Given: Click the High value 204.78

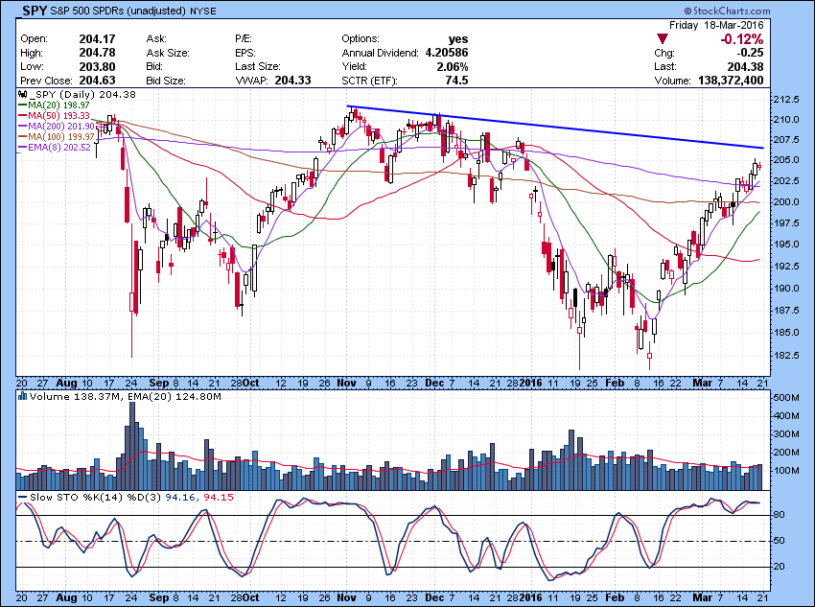Looking at the screenshot, I should coord(97,53).
